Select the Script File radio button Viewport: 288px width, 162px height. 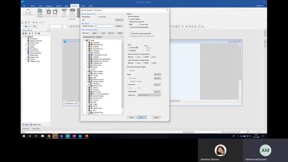click(x=99, y=17)
